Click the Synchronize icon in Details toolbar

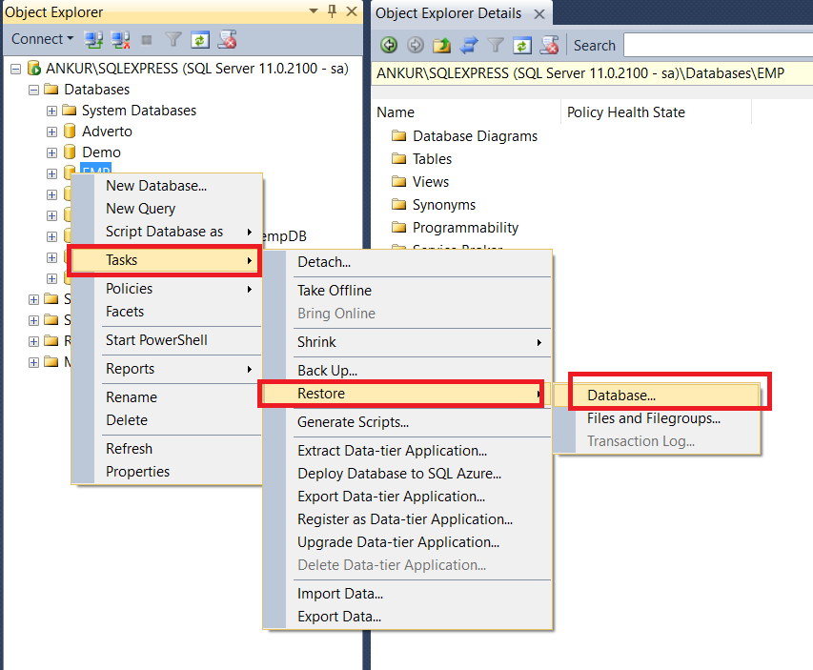point(469,46)
